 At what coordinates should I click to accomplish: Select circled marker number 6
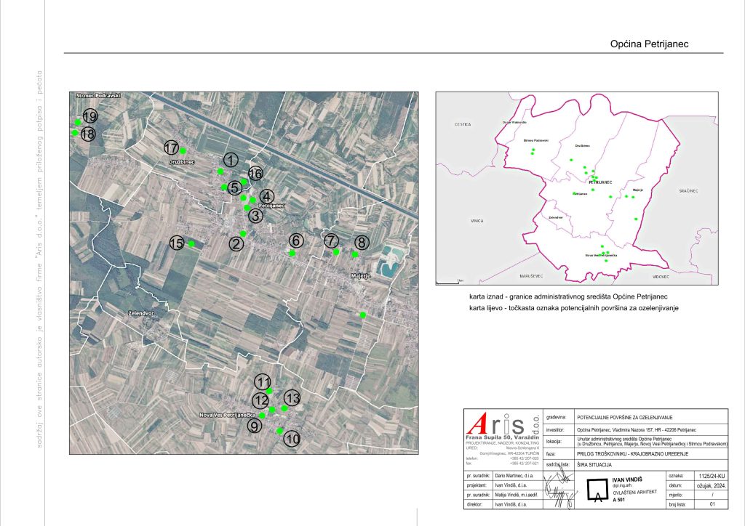(295, 241)
